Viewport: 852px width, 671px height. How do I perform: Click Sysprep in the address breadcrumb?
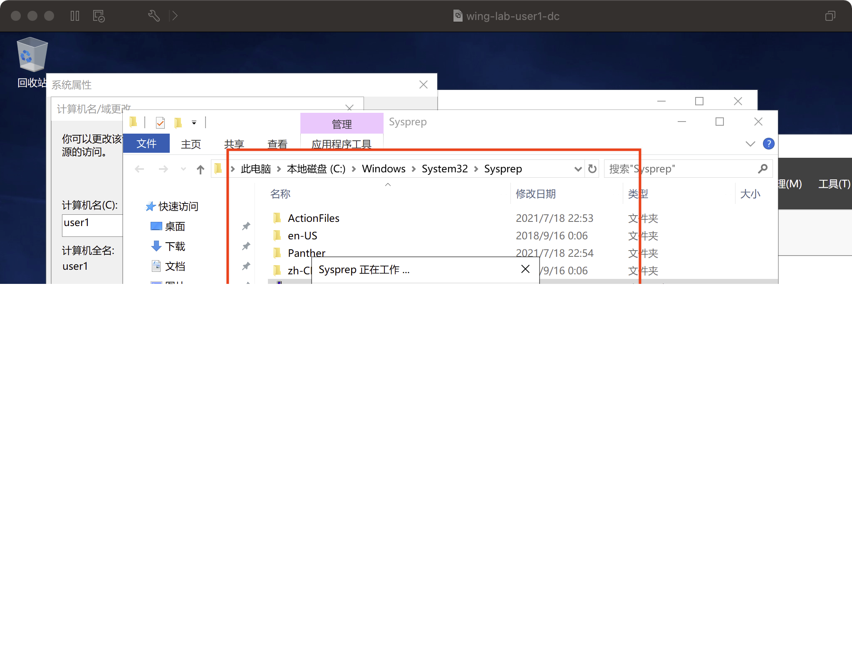[x=503, y=169]
